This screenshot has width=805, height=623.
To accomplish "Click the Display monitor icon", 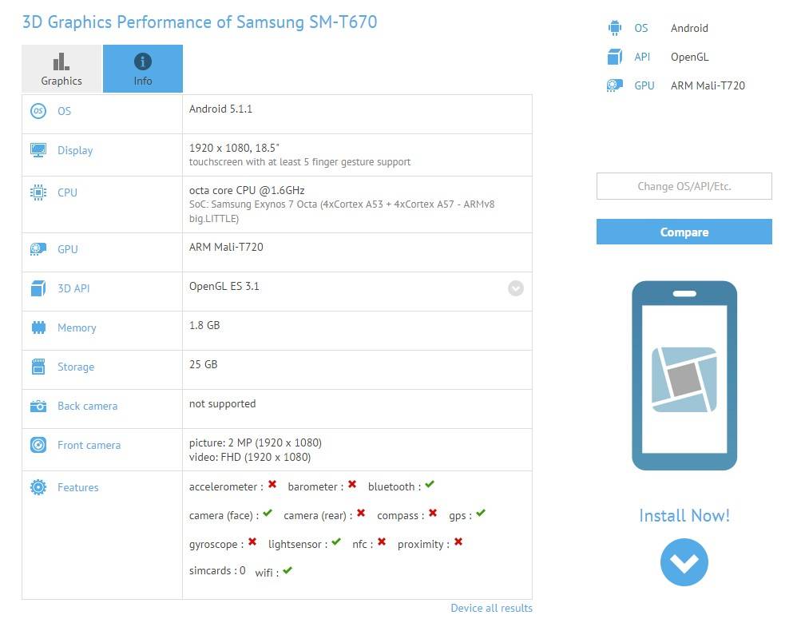I will click(x=38, y=150).
